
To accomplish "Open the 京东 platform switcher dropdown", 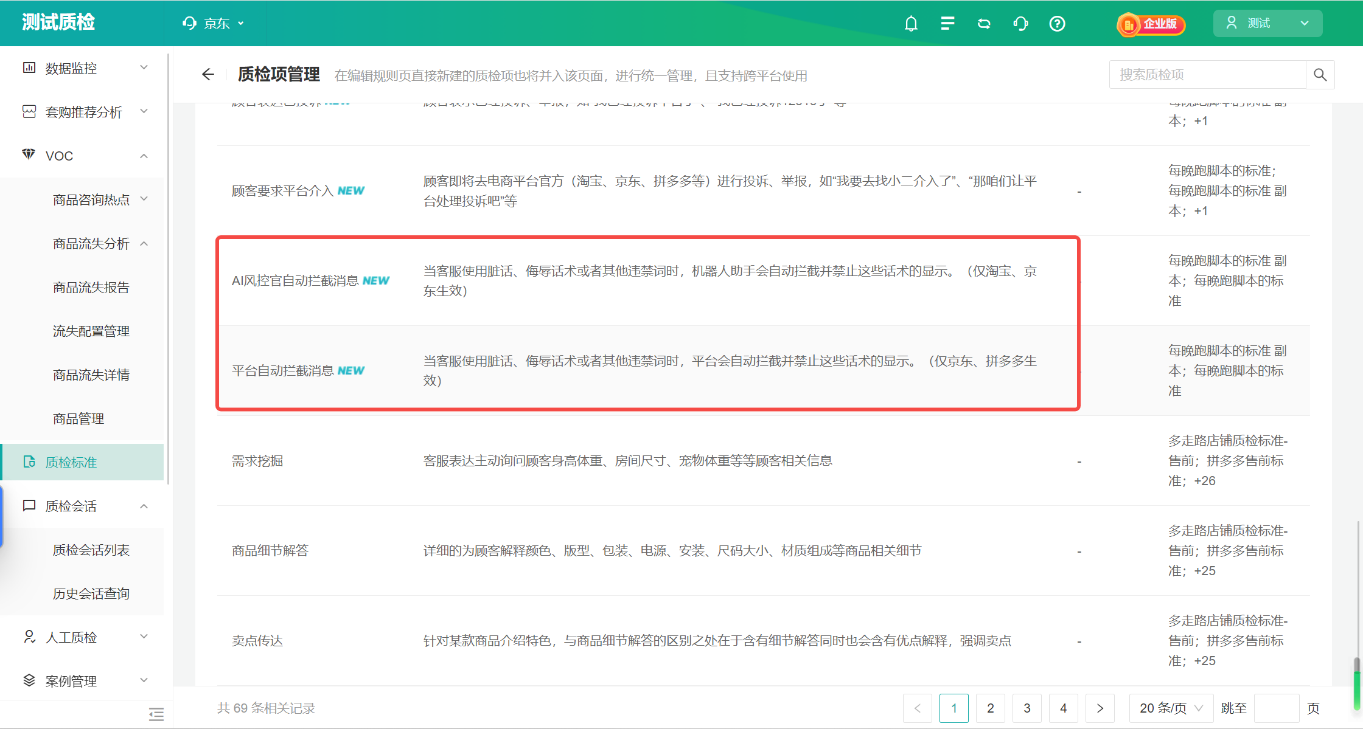I will (214, 24).
